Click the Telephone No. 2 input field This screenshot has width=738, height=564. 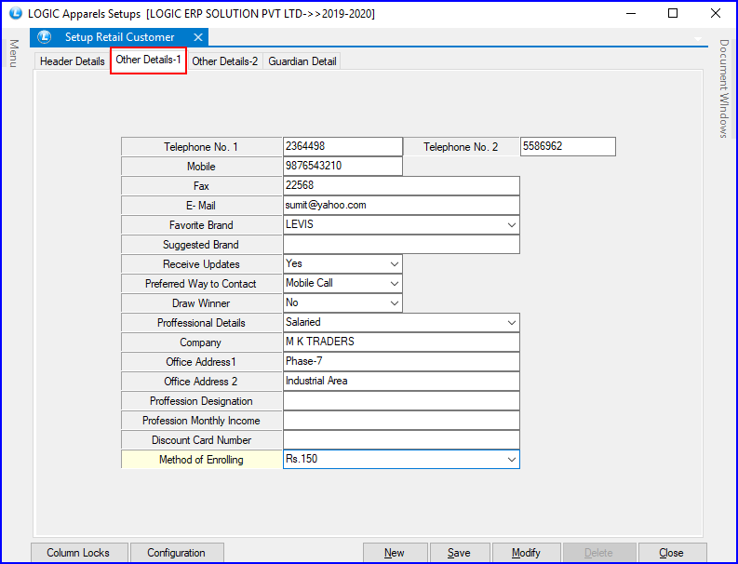click(568, 146)
